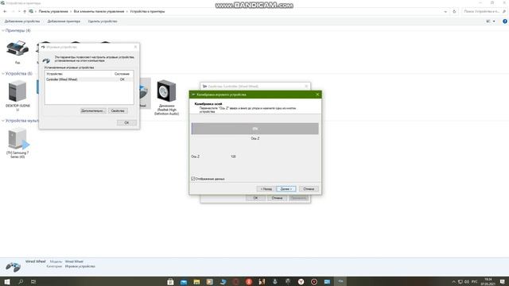The height and width of the screenshot is (286, 509).
Task: Collapse the 'Принтеры (4)' group
Action: coord(3,30)
